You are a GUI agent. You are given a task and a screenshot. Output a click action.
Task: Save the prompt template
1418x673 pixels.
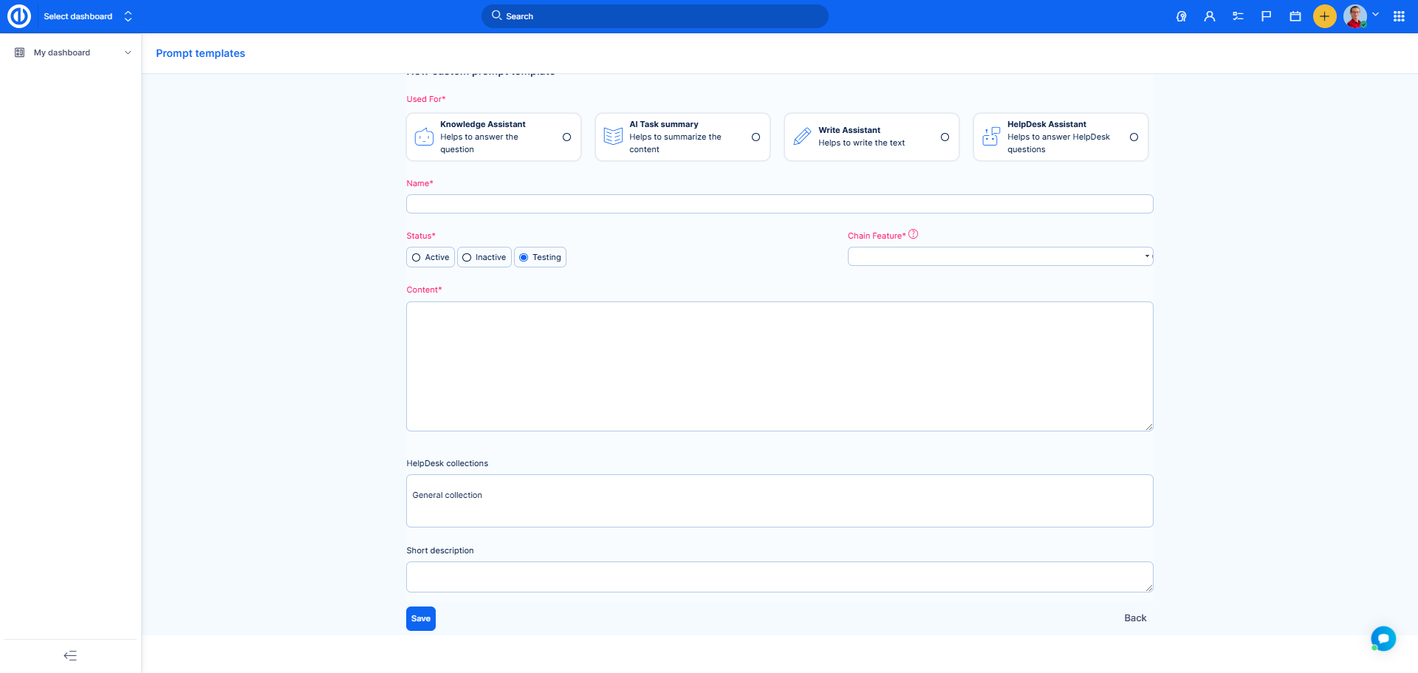(420, 618)
